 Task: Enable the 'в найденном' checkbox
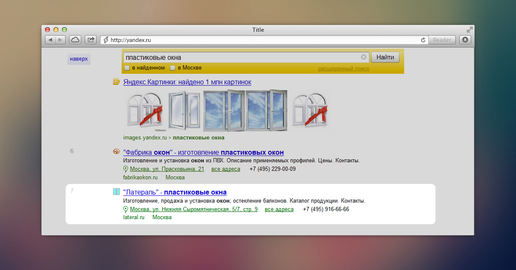pos(127,68)
